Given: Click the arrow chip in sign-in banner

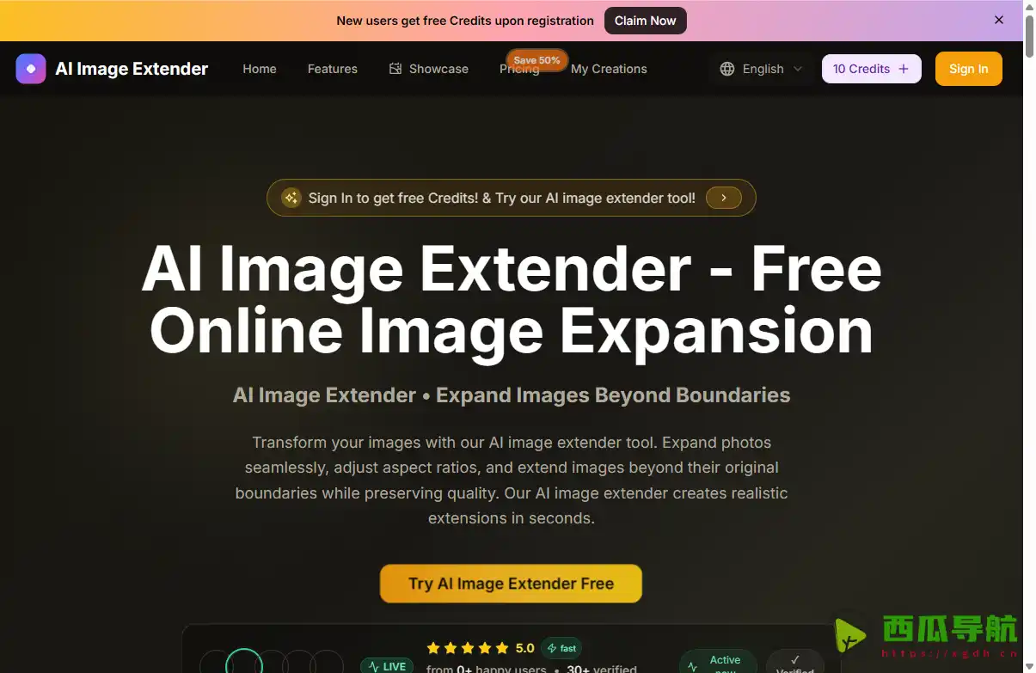Looking at the screenshot, I should 724,198.
